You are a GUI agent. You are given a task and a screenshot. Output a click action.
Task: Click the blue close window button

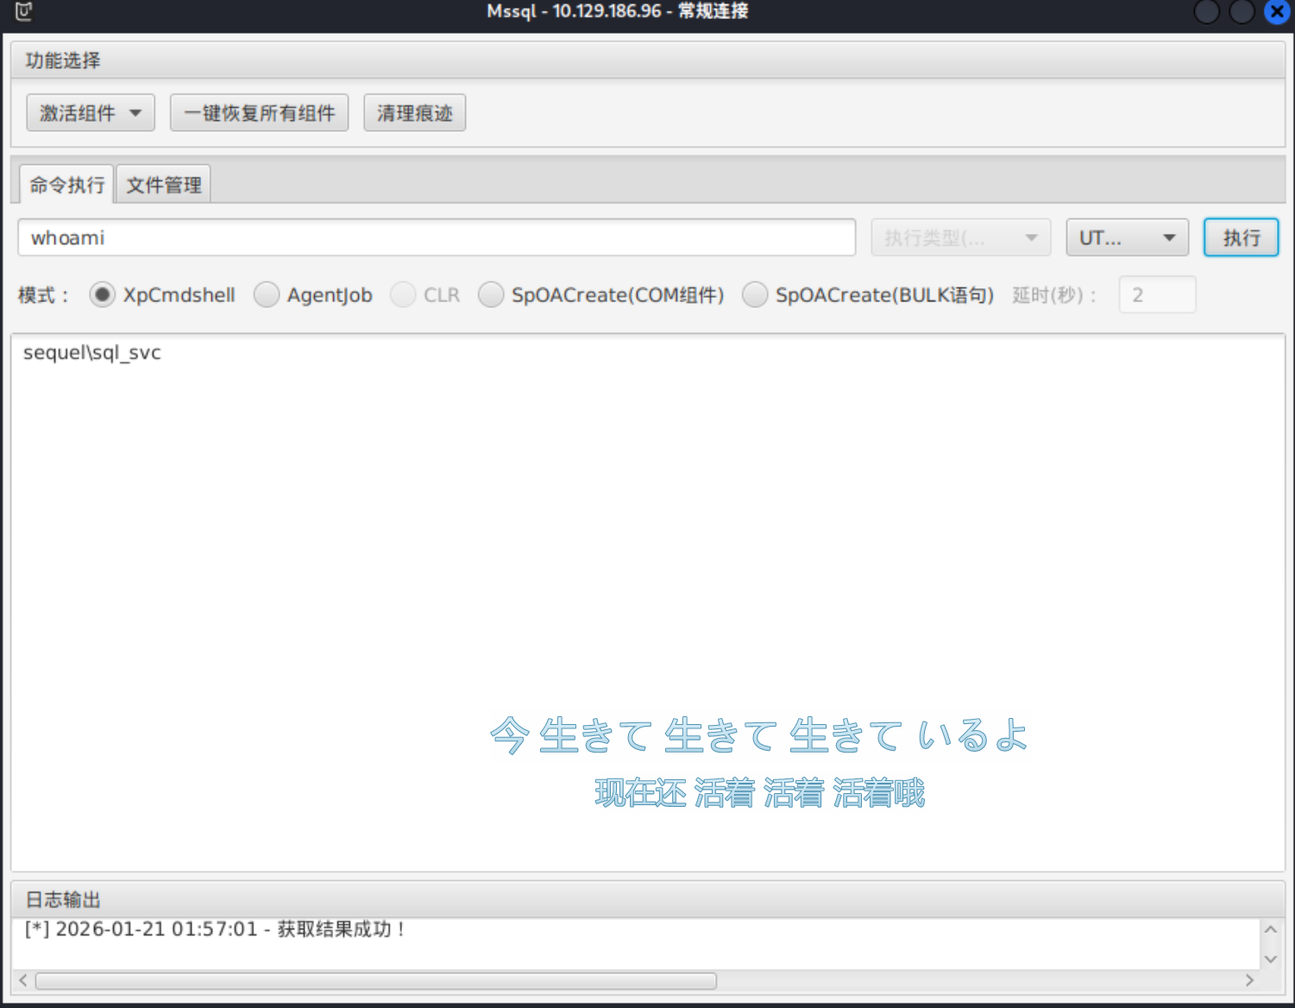[1277, 12]
